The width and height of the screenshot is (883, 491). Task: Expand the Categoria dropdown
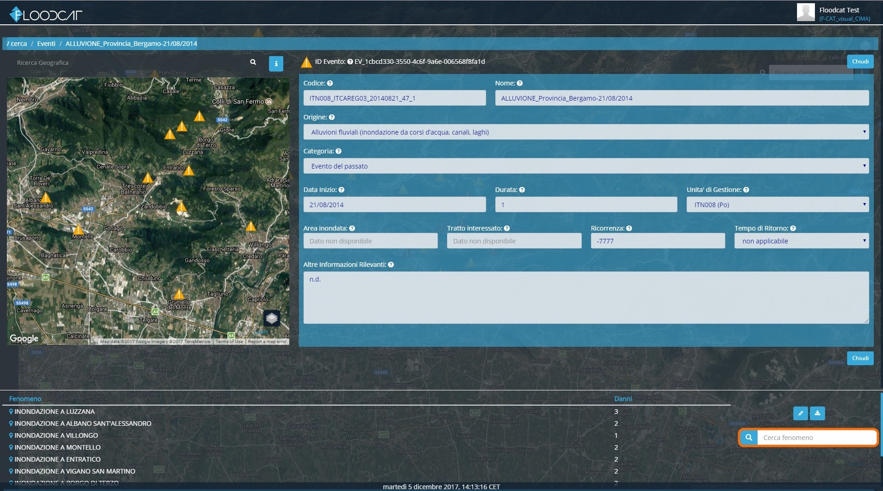pos(586,166)
